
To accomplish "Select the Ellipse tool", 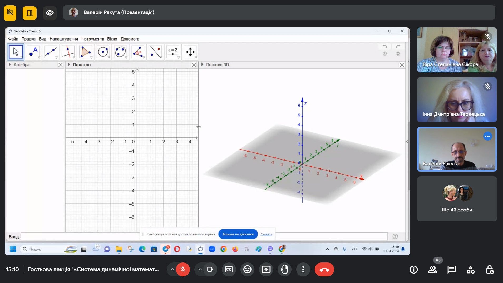I will [120, 52].
